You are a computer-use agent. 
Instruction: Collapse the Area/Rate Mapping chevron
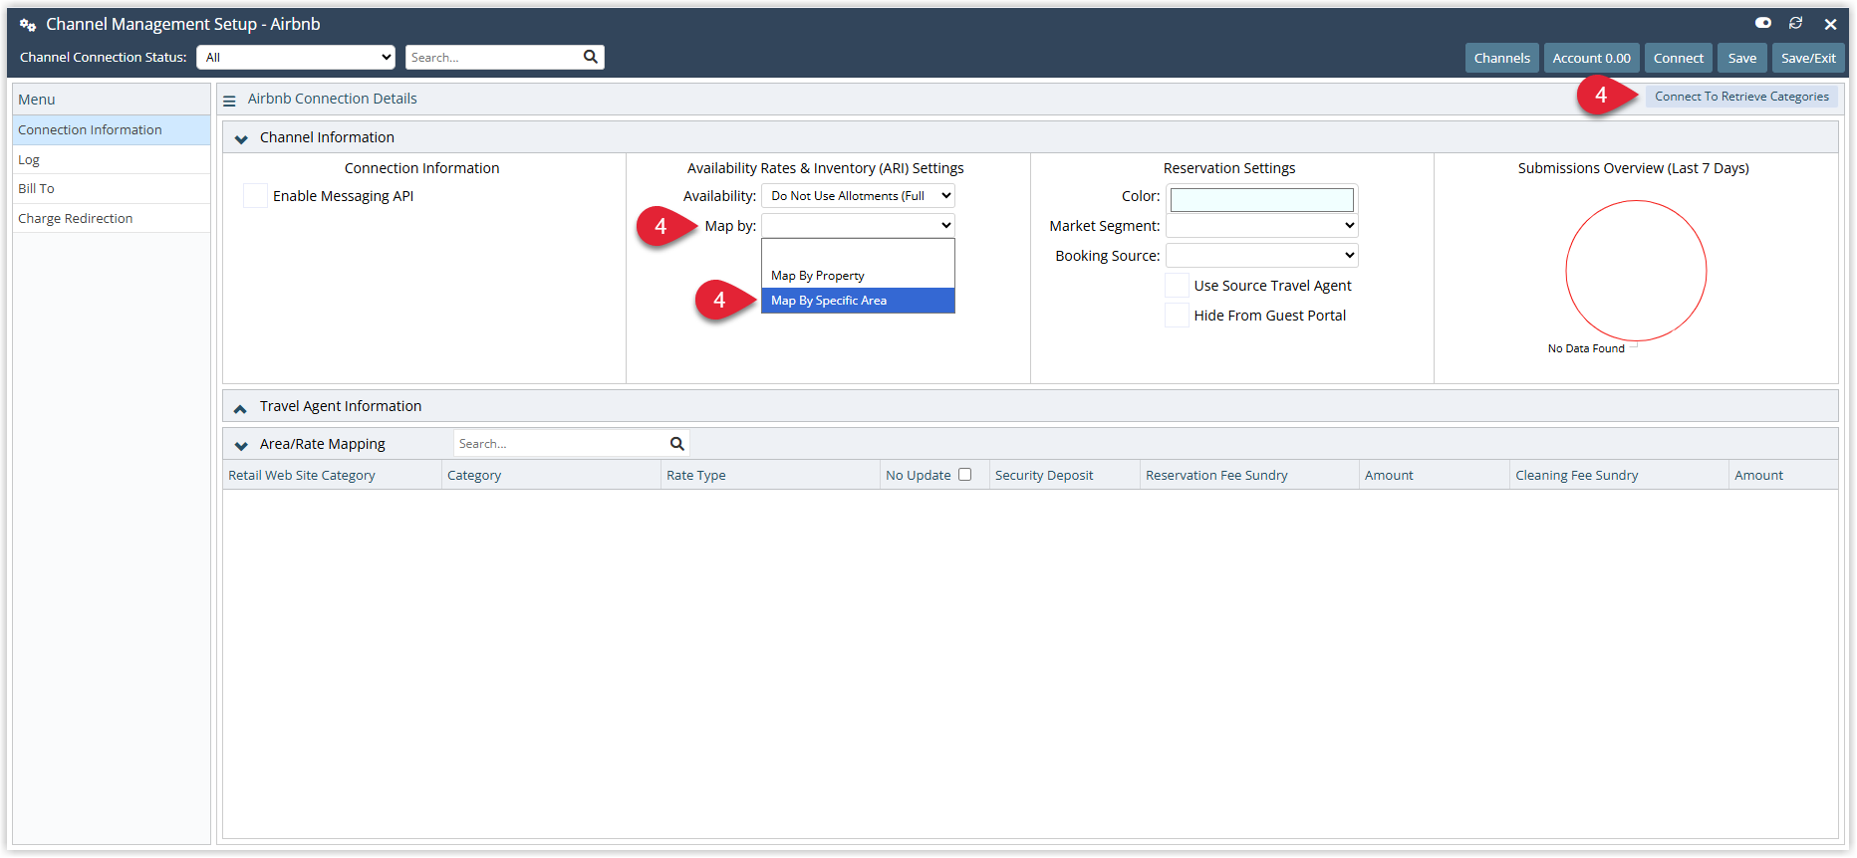241,445
